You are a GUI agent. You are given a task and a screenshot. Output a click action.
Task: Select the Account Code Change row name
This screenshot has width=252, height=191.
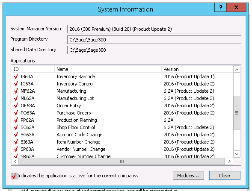(80, 135)
